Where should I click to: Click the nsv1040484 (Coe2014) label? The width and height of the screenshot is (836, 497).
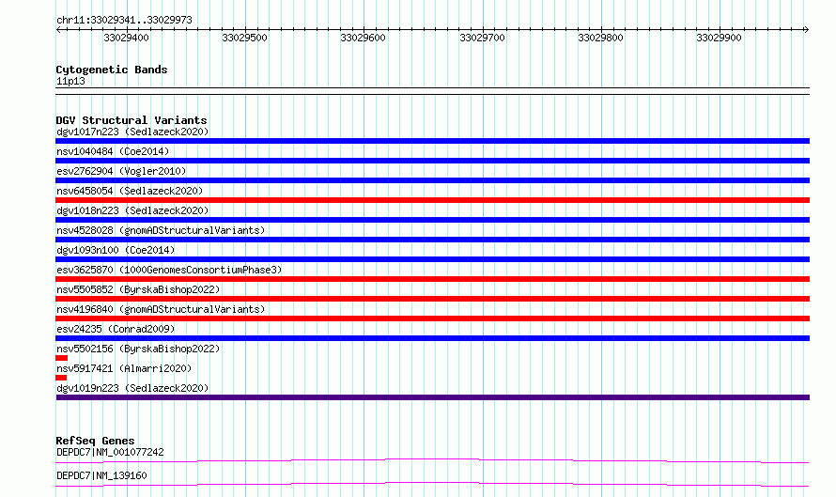click(113, 151)
